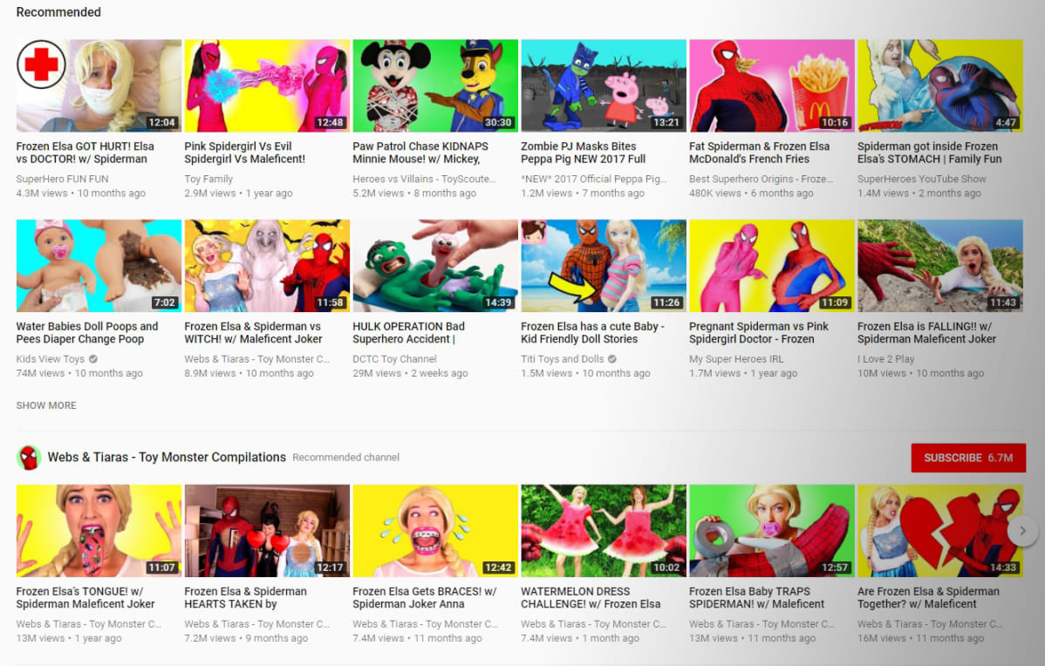Click verified badge next to Titi Toys and Dolls
1045x666 pixels.
(611, 359)
